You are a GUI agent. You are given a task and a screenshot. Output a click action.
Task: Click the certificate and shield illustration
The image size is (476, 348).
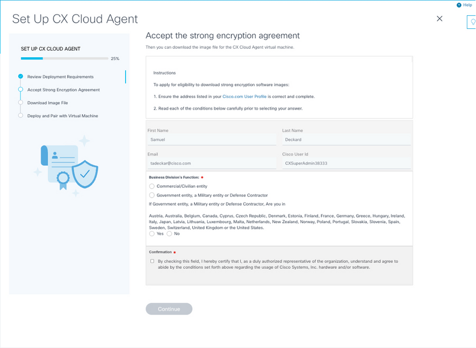click(66, 166)
